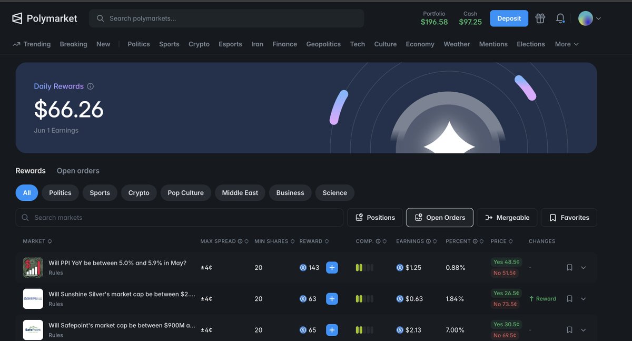Toggle the Favorites filter button
Image resolution: width=632 pixels, height=341 pixels.
(x=569, y=218)
